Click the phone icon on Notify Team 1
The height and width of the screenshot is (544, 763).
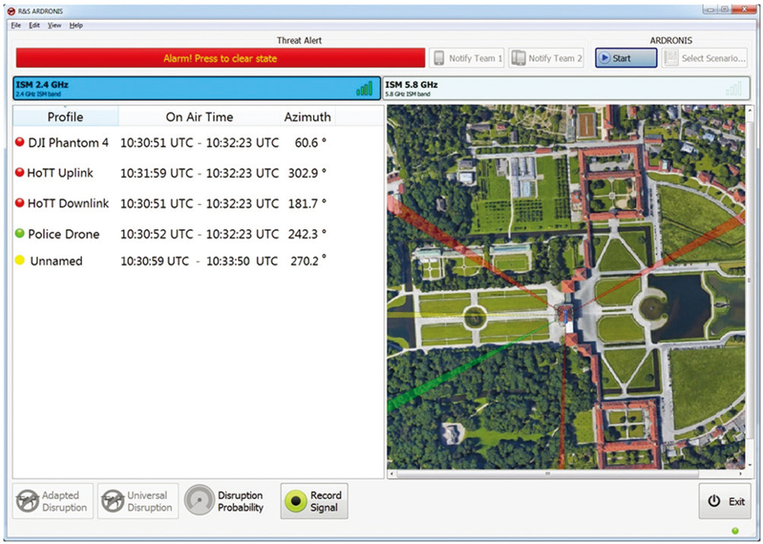(x=439, y=58)
